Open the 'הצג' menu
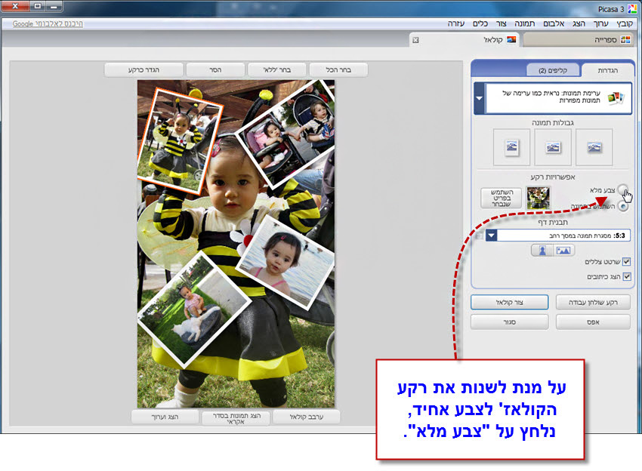The image size is (642, 471). click(579, 23)
